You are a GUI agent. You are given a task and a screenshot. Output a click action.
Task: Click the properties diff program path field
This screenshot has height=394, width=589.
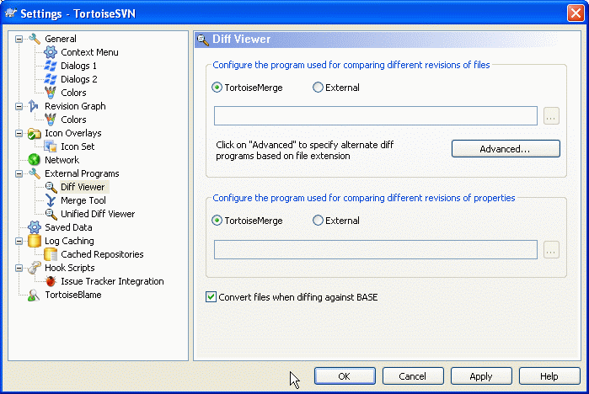(x=375, y=249)
